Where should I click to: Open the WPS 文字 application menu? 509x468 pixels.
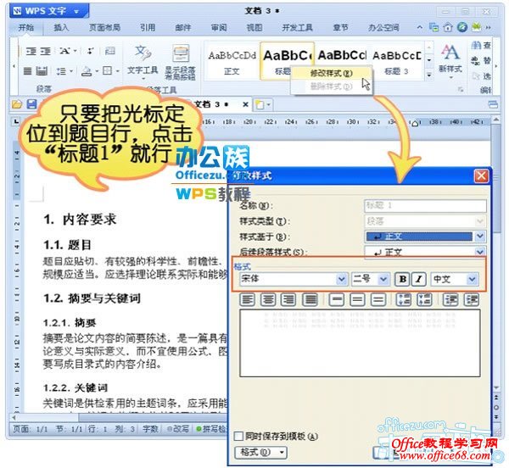tap(48, 11)
